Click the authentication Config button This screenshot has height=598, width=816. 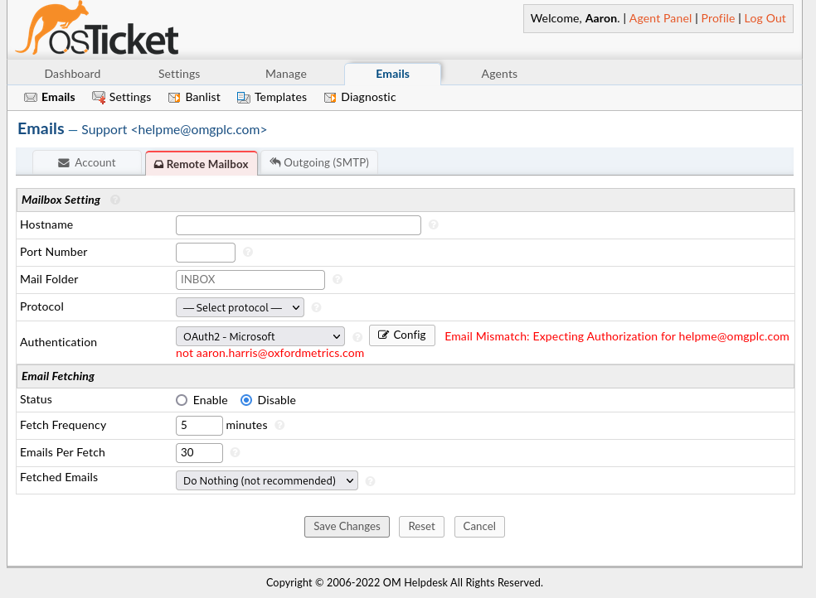402,335
